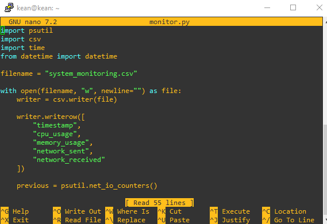
Task: Click the ^J Justify shortcut
Action: [x=230, y=220]
